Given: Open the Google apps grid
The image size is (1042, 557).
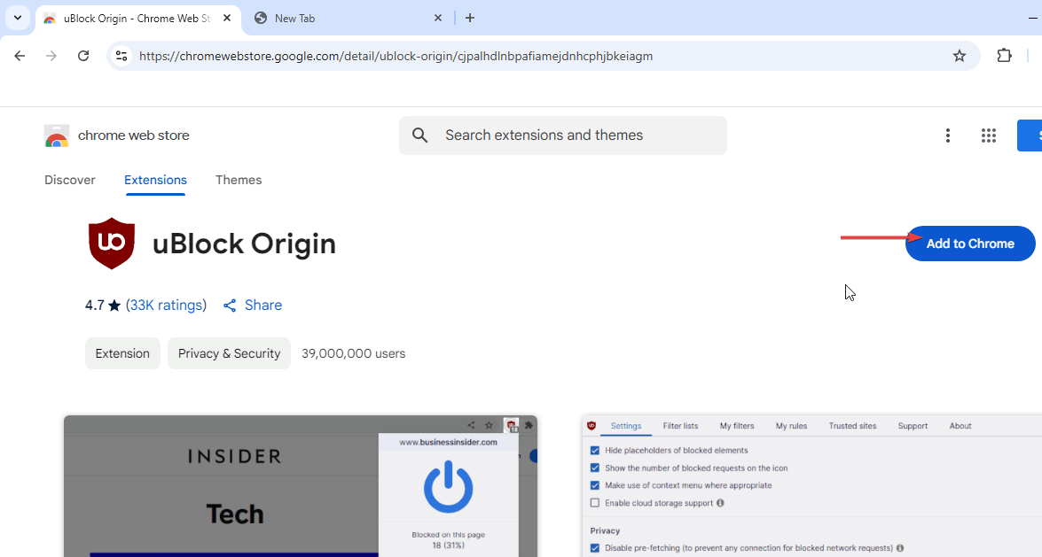Looking at the screenshot, I should 989,135.
